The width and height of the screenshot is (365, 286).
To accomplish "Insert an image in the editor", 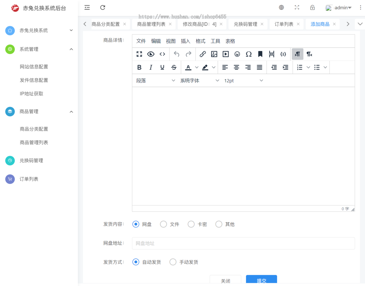I will [x=214, y=54].
